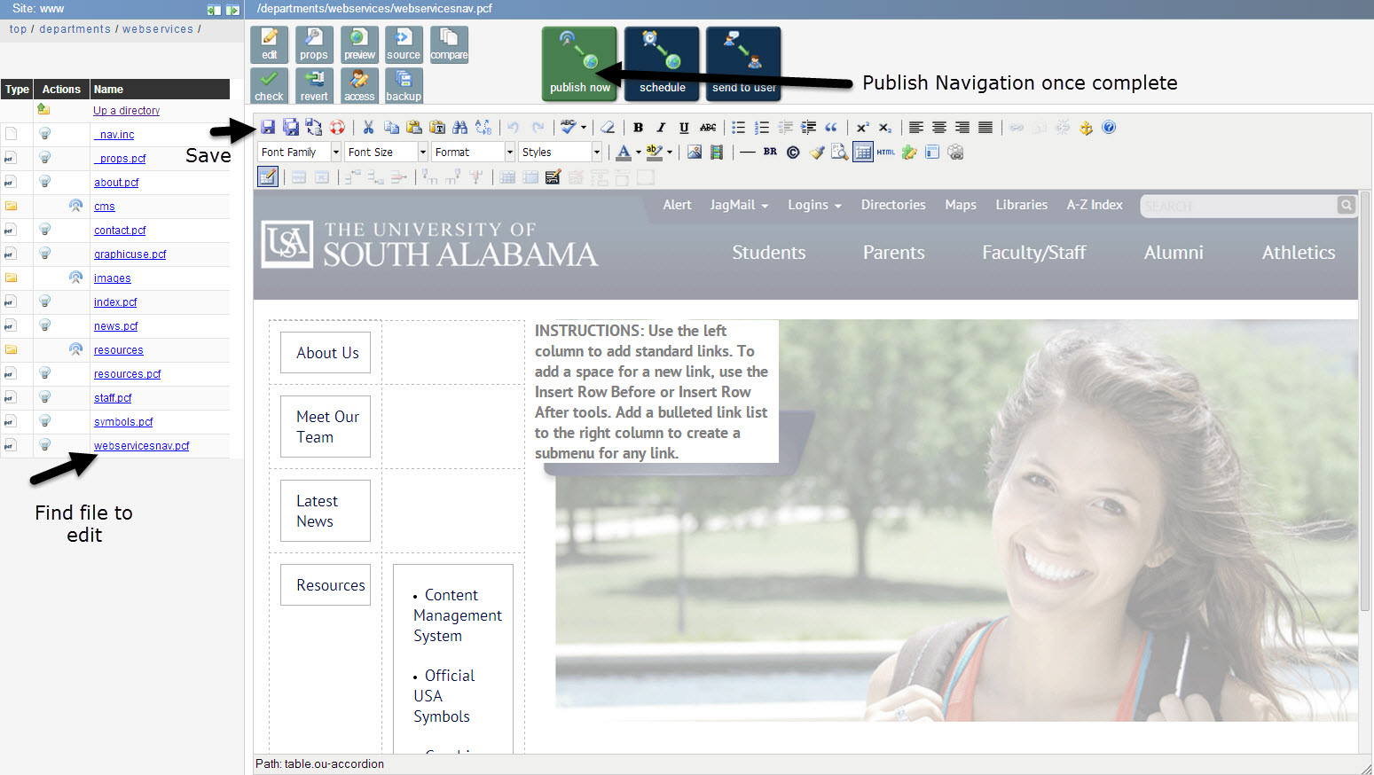Open the Directories top menu item
Image resolution: width=1374 pixels, height=775 pixels.
tap(893, 205)
